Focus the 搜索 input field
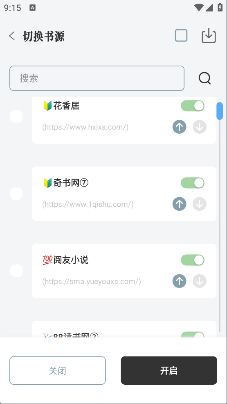 [97, 78]
